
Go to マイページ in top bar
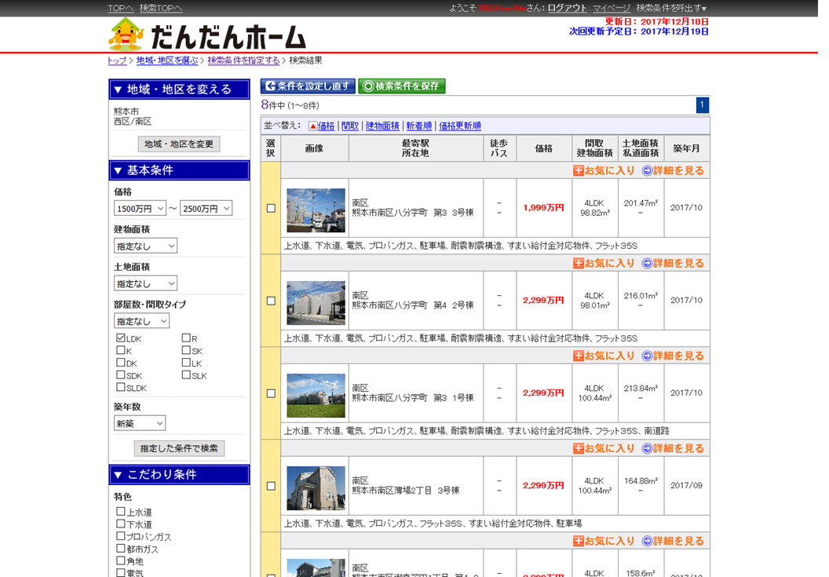(611, 8)
